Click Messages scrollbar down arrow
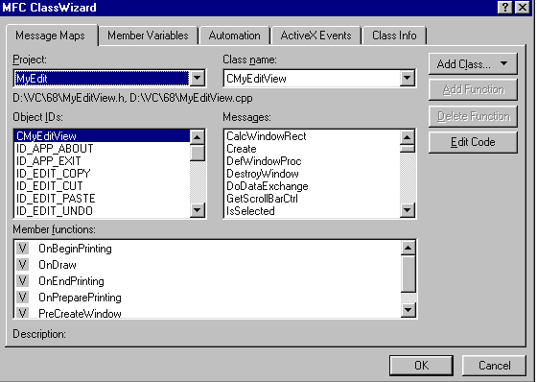The image size is (537, 382). click(x=408, y=210)
